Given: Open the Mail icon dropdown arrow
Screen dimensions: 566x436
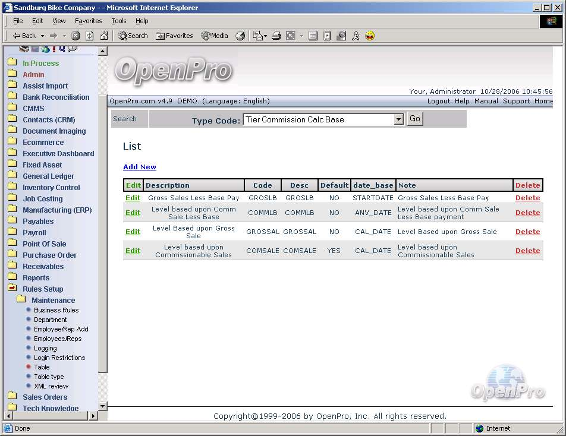Looking at the screenshot, I should [x=265, y=36].
